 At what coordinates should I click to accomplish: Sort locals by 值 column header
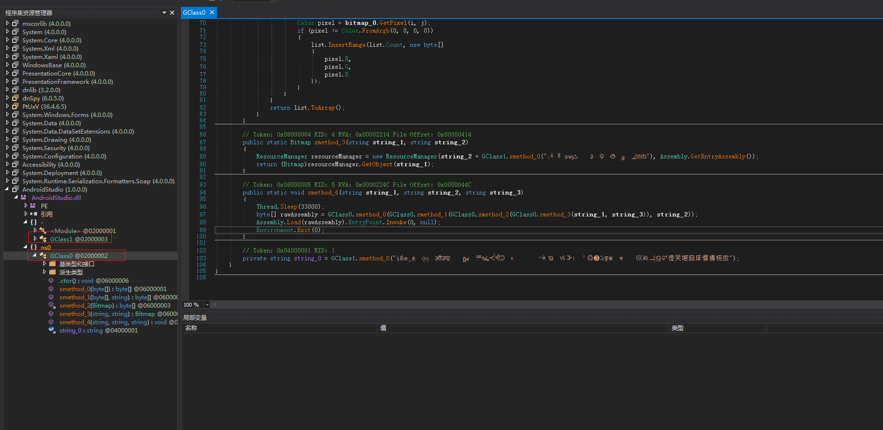point(523,328)
